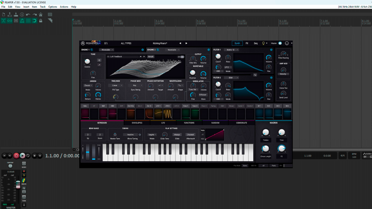The width and height of the screenshot is (372, 209).
Task: Open the Filter 1 Matrix 12 type dropdown
Action: pyautogui.click(x=231, y=50)
